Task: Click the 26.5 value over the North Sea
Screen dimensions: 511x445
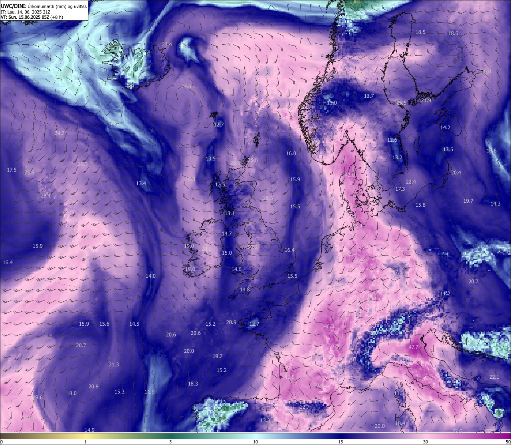Action: coord(268,198)
